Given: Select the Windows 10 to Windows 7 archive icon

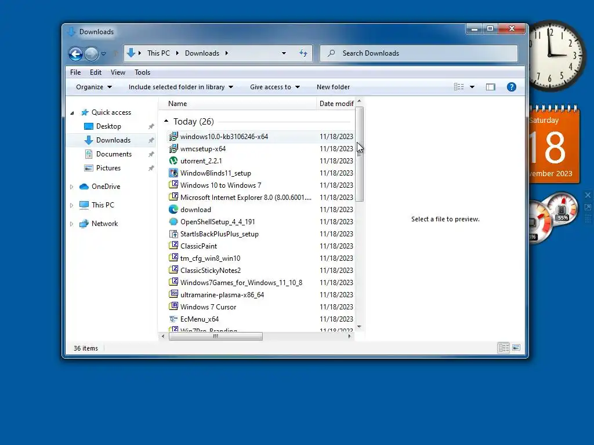Looking at the screenshot, I should (x=173, y=185).
